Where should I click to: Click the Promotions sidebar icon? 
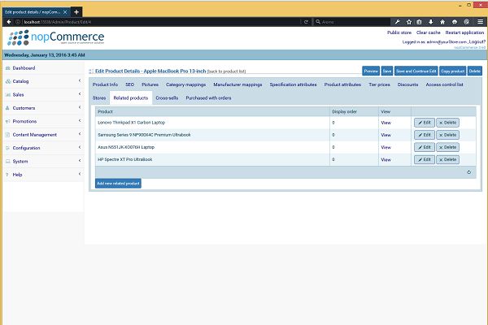click(x=8, y=122)
